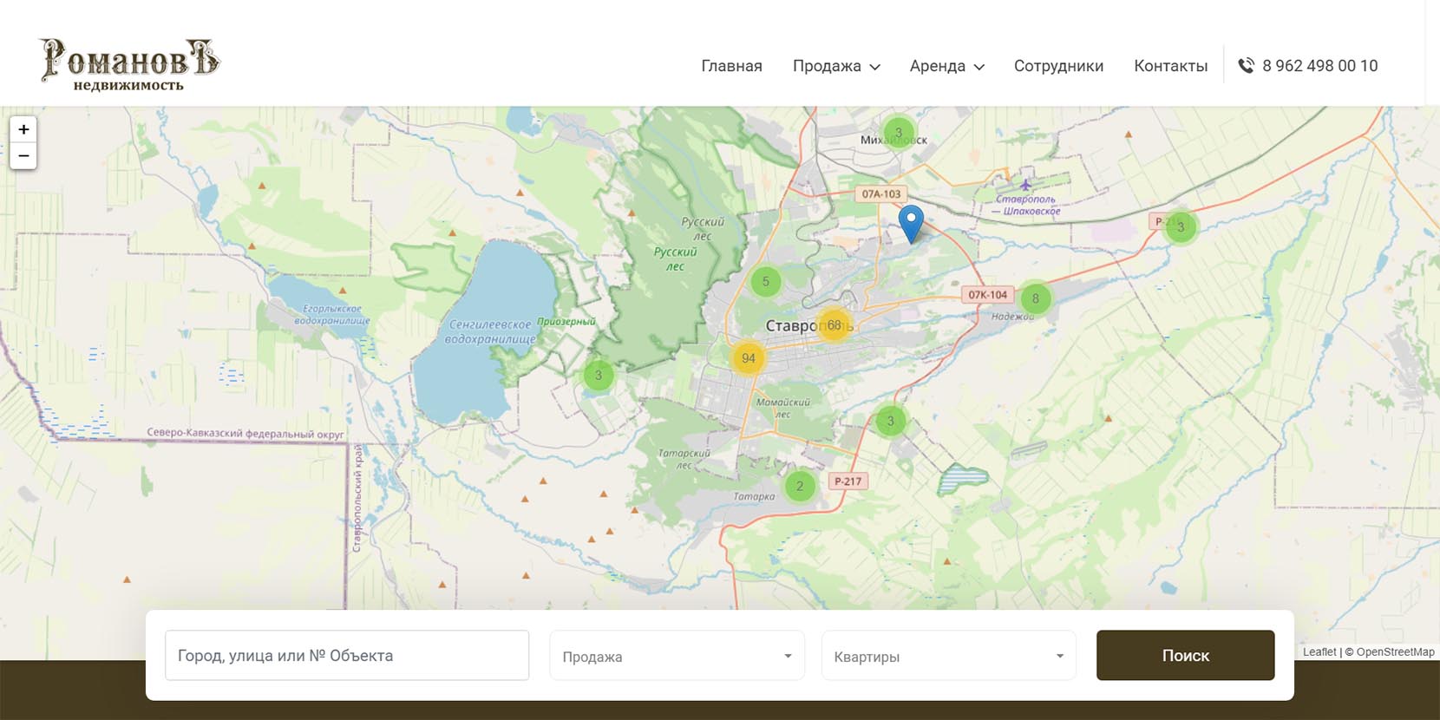Open the Квартиры property type dropdown
This screenshot has height=720, width=1440.
[948, 656]
